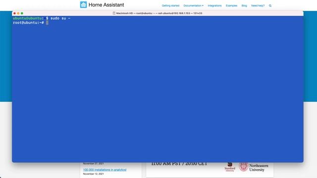Open the 100,000 installations in analytics! post
The width and height of the screenshot is (317, 178).
pyautogui.click(x=105, y=170)
